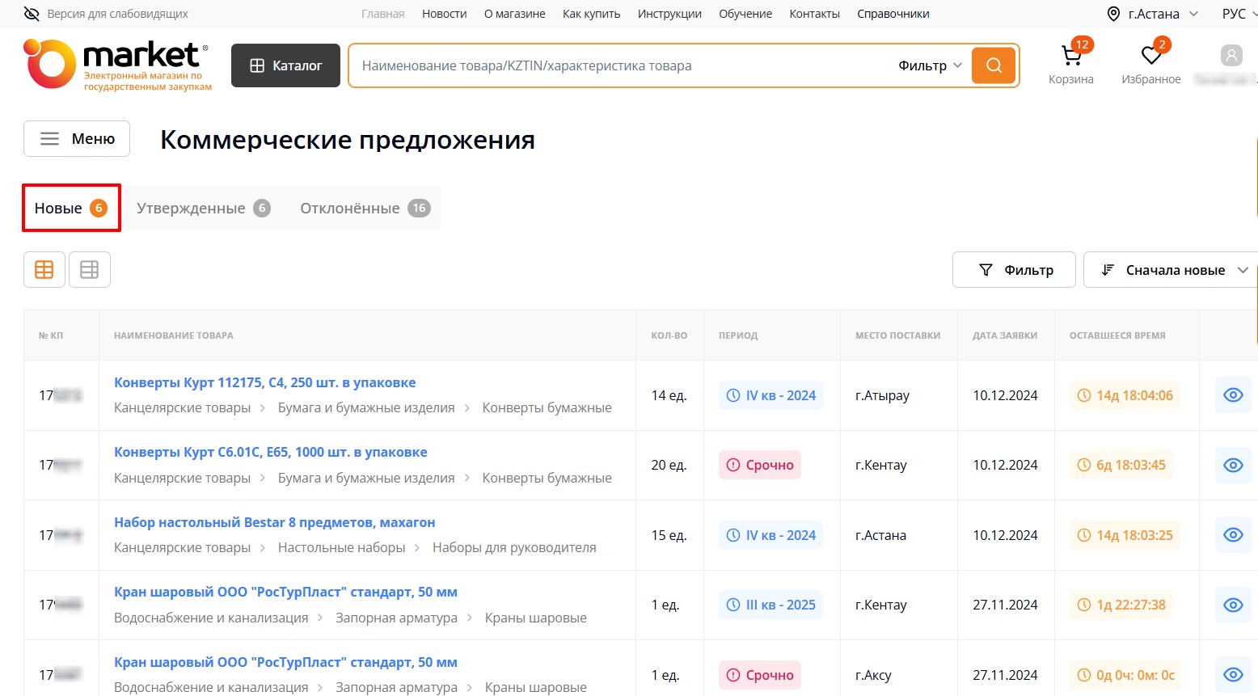This screenshot has height=696, width=1258.
Task: Switch to compact table view
Action: (90, 270)
